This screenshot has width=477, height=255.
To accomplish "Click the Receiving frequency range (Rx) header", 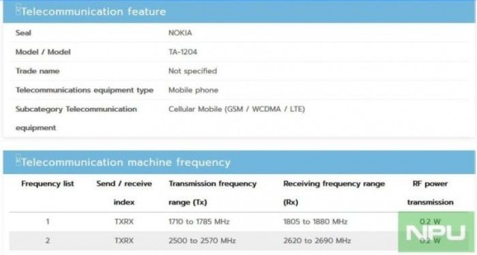I will pyautogui.click(x=334, y=192).
